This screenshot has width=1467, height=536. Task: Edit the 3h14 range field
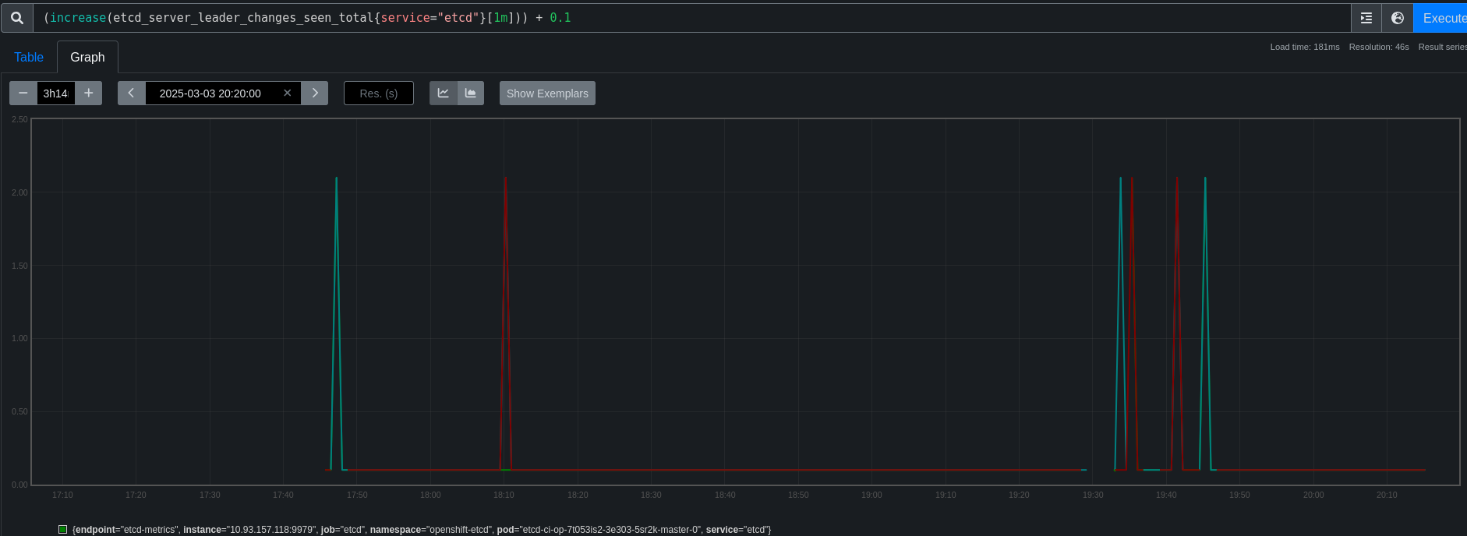(56, 93)
